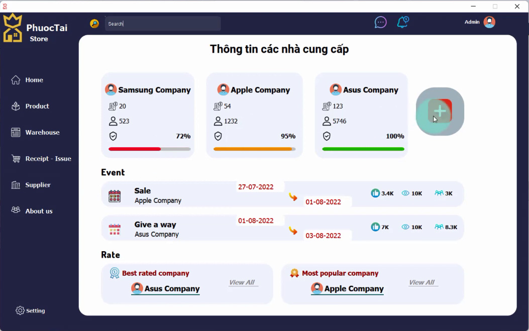529x331 pixels.
Task: Add new supplier with plus button
Action: [x=440, y=112]
